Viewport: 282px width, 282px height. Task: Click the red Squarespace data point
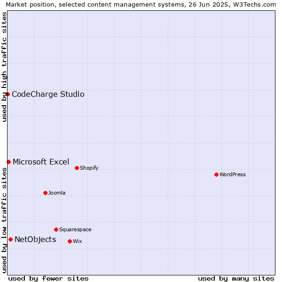[x=56, y=229]
